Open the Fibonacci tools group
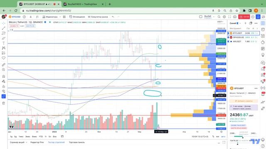The width and height of the screenshot is (266, 149). [4, 33]
